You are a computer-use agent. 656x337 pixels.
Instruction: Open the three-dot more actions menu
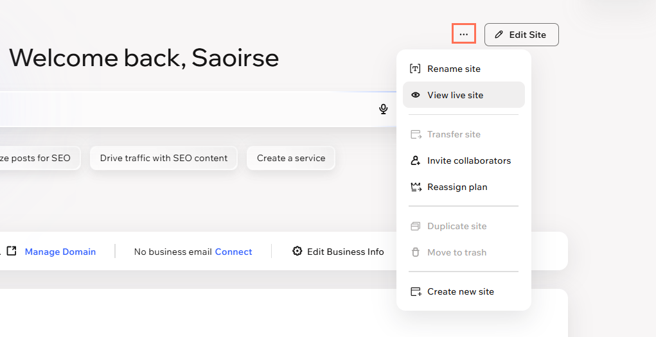pyautogui.click(x=463, y=34)
